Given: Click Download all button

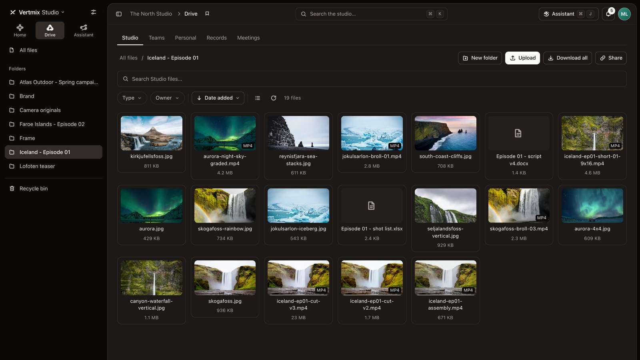Looking at the screenshot, I should [x=568, y=58].
